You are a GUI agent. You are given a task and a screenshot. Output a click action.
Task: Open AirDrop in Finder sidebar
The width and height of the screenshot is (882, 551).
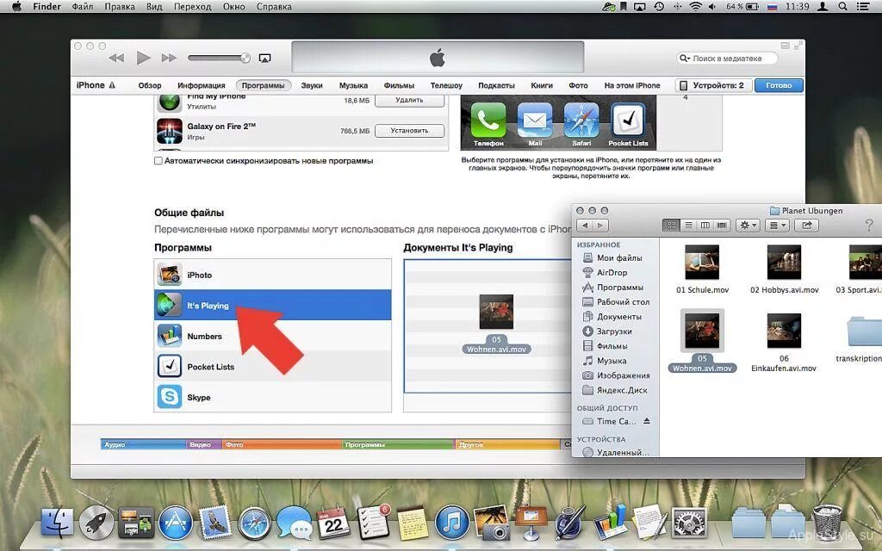coord(613,272)
